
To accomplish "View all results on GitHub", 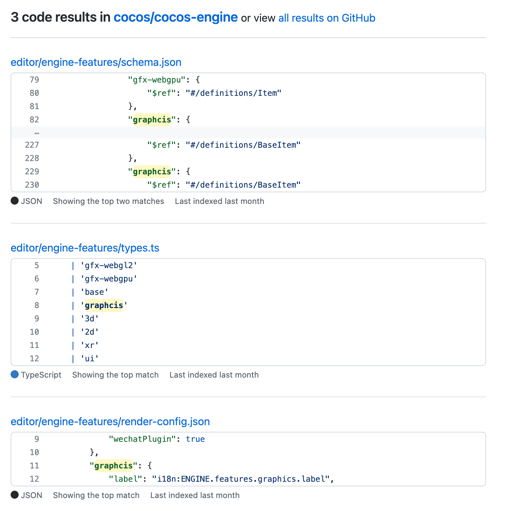I will 326,18.
